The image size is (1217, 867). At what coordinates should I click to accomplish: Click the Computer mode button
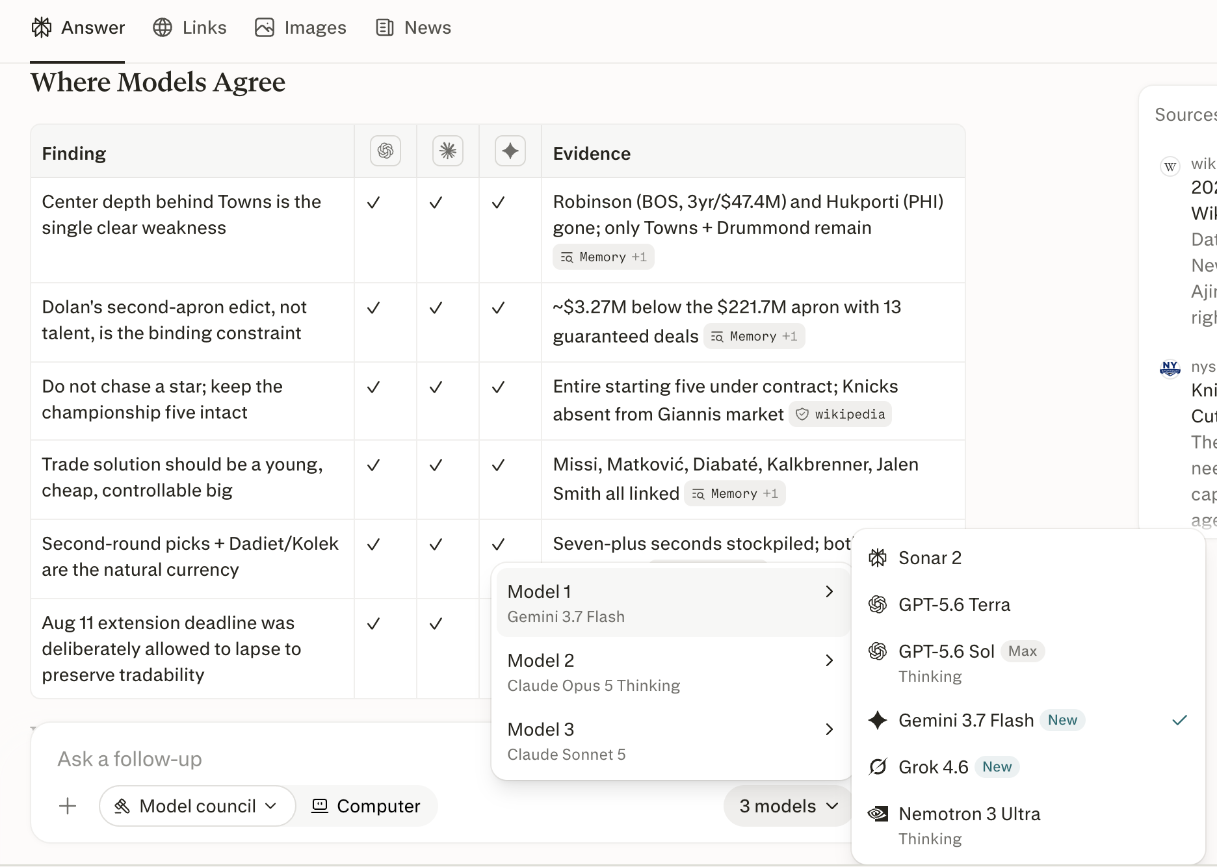[366, 806]
